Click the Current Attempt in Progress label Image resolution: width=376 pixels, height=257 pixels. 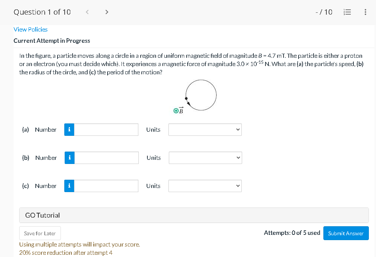pyautogui.click(x=52, y=41)
